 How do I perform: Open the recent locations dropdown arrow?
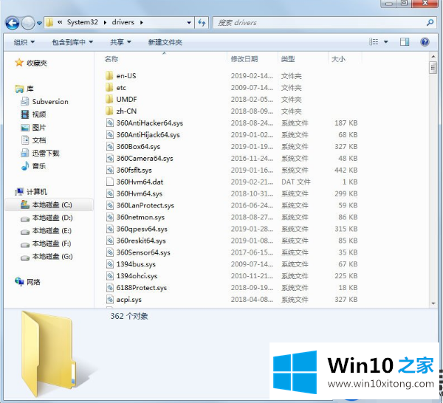pyautogui.click(x=39, y=23)
